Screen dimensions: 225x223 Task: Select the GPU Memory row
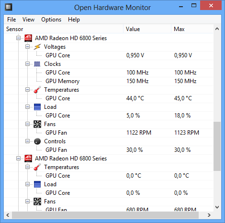pyautogui.click(x=109, y=81)
